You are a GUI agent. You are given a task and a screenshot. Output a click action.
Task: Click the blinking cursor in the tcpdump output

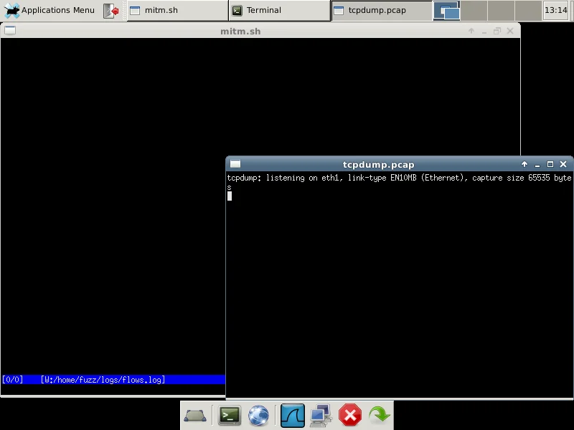[x=230, y=196]
